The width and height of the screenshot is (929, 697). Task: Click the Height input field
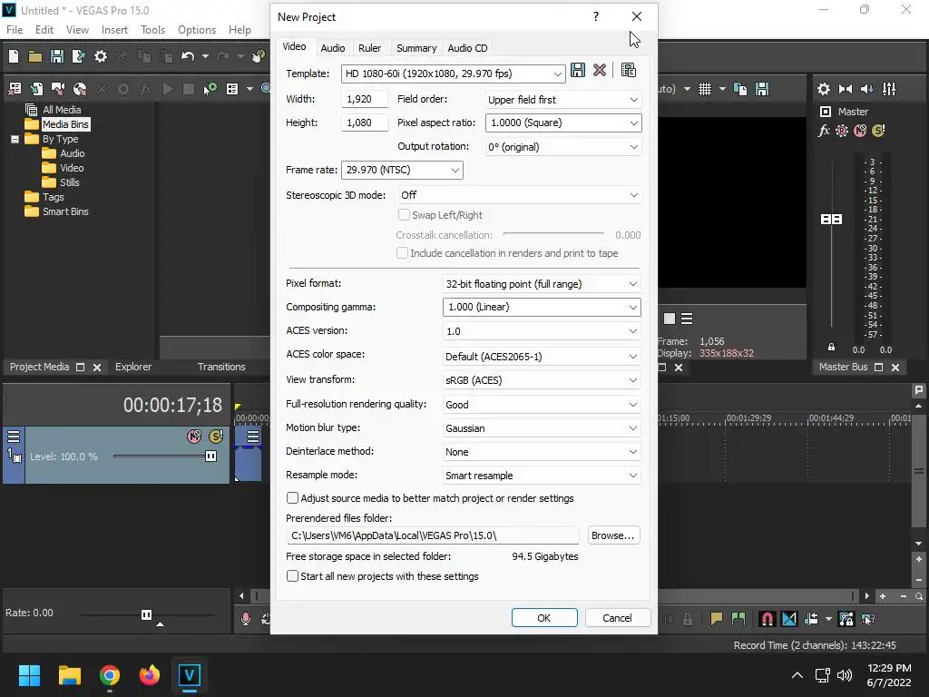[365, 123]
